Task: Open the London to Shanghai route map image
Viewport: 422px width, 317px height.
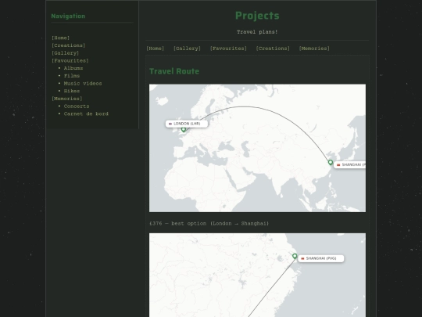Action: click(257, 148)
